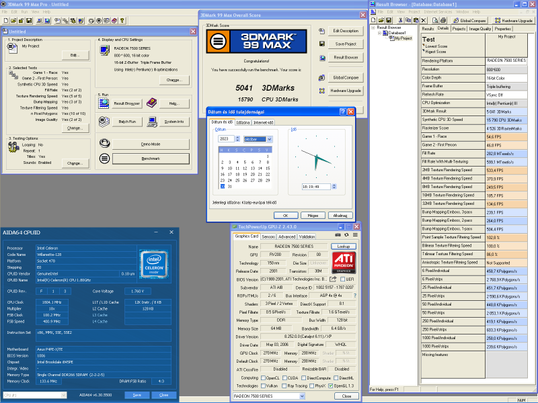Click Open project icon in 3DMark toolbar
The image size is (538, 403).
tap(13, 21)
